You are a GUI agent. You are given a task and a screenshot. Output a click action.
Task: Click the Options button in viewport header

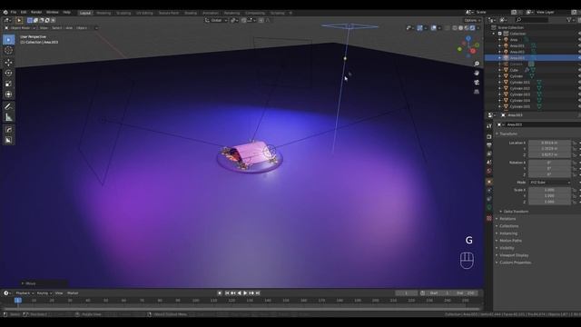pos(472,20)
